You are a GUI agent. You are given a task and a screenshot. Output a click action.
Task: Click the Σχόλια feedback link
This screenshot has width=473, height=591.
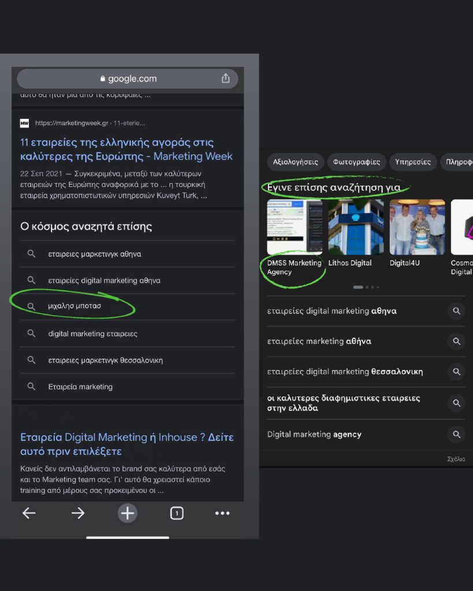(456, 459)
